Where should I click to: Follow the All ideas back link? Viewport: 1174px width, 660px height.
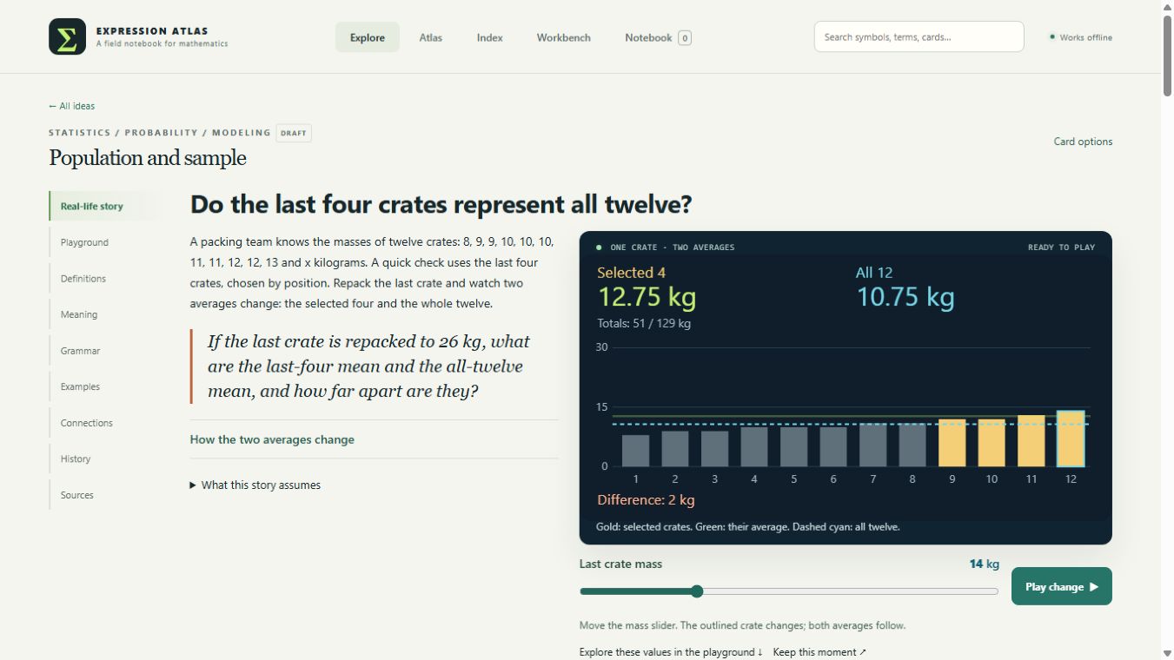(x=72, y=106)
